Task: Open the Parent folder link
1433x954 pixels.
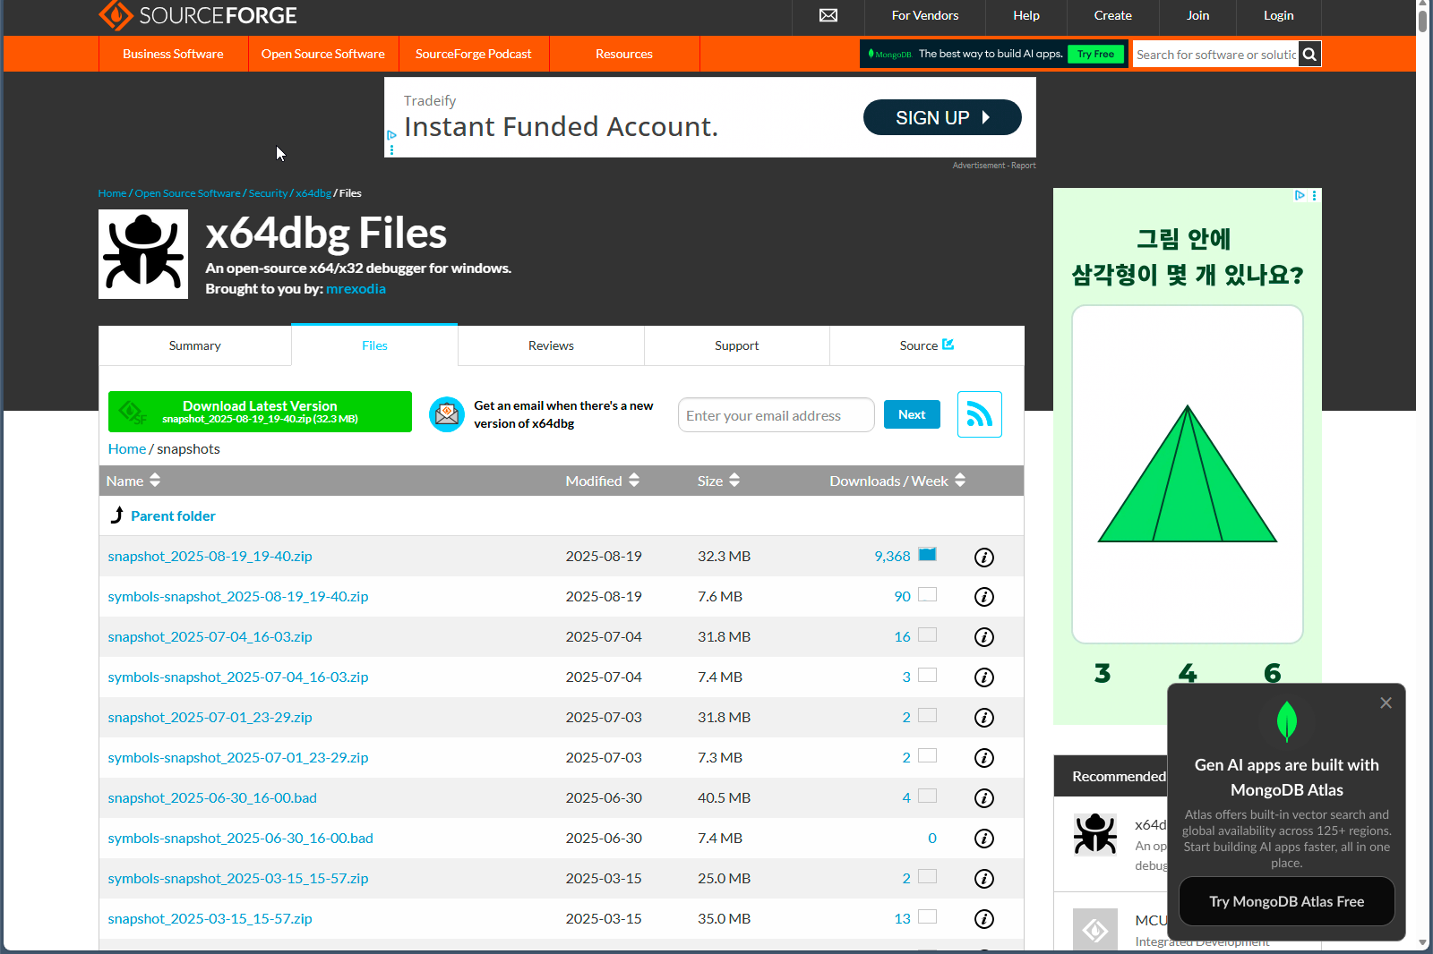Action: (x=173, y=515)
